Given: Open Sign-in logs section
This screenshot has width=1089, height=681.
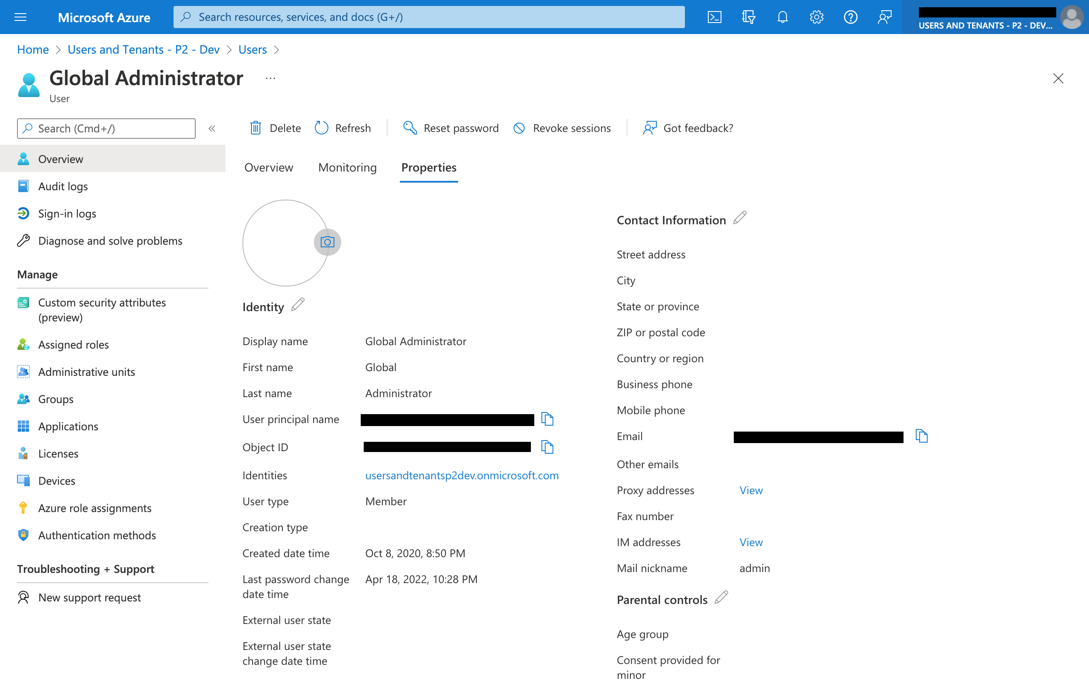Looking at the screenshot, I should [68, 213].
